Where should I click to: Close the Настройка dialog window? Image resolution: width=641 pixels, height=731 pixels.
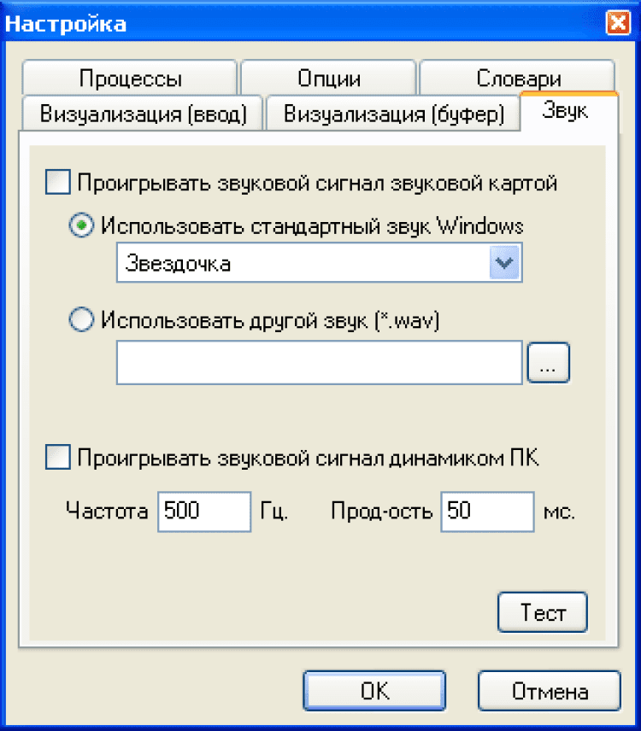[618, 21]
